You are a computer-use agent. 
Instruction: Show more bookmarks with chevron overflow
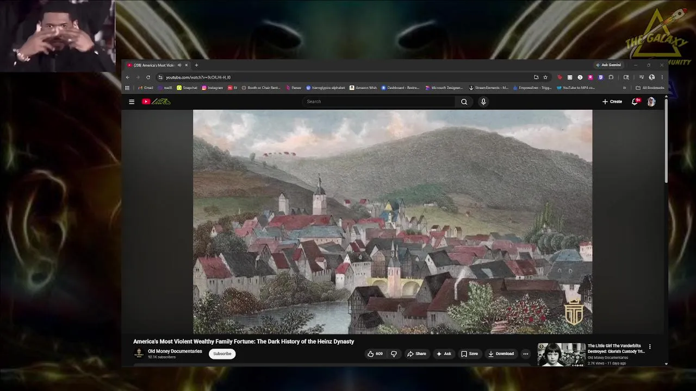click(624, 87)
